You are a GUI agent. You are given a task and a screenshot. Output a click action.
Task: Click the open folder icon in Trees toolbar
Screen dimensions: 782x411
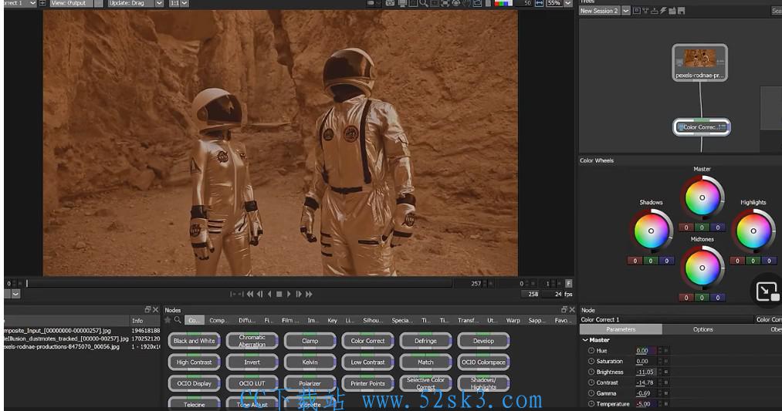[x=672, y=11]
